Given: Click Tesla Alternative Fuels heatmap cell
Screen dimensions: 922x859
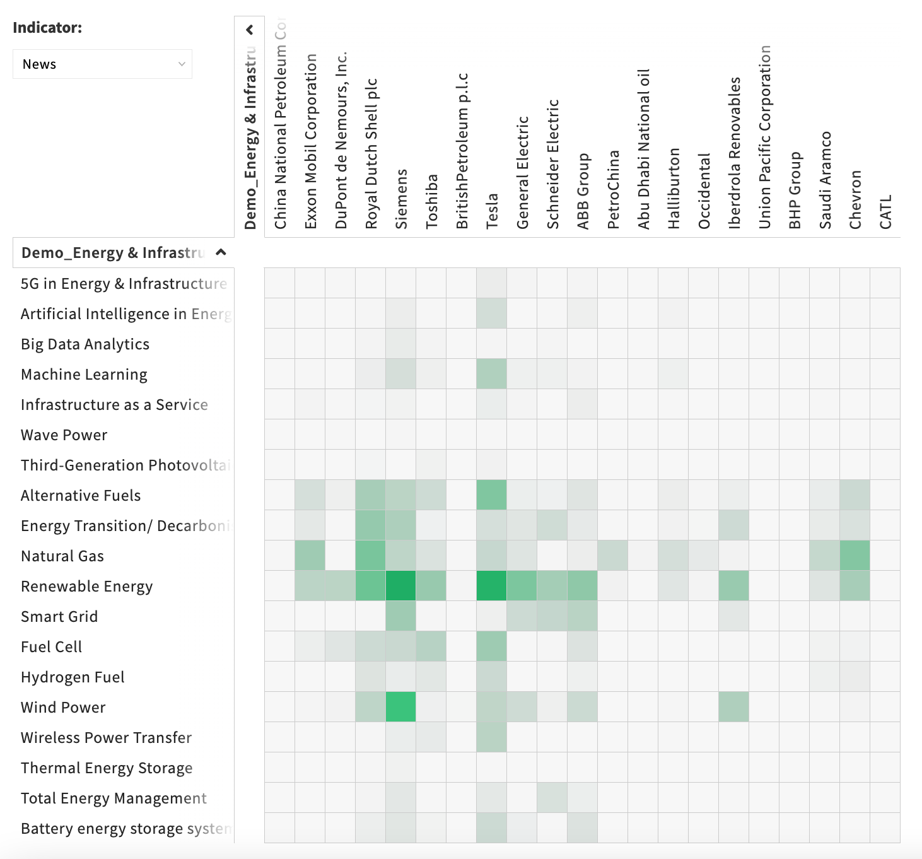Looking at the screenshot, I should tap(492, 495).
